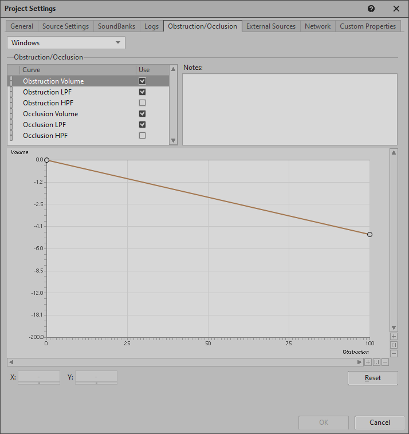The height and width of the screenshot is (434, 409).
Task: Click the X value slider field
Action: coord(39,377)
